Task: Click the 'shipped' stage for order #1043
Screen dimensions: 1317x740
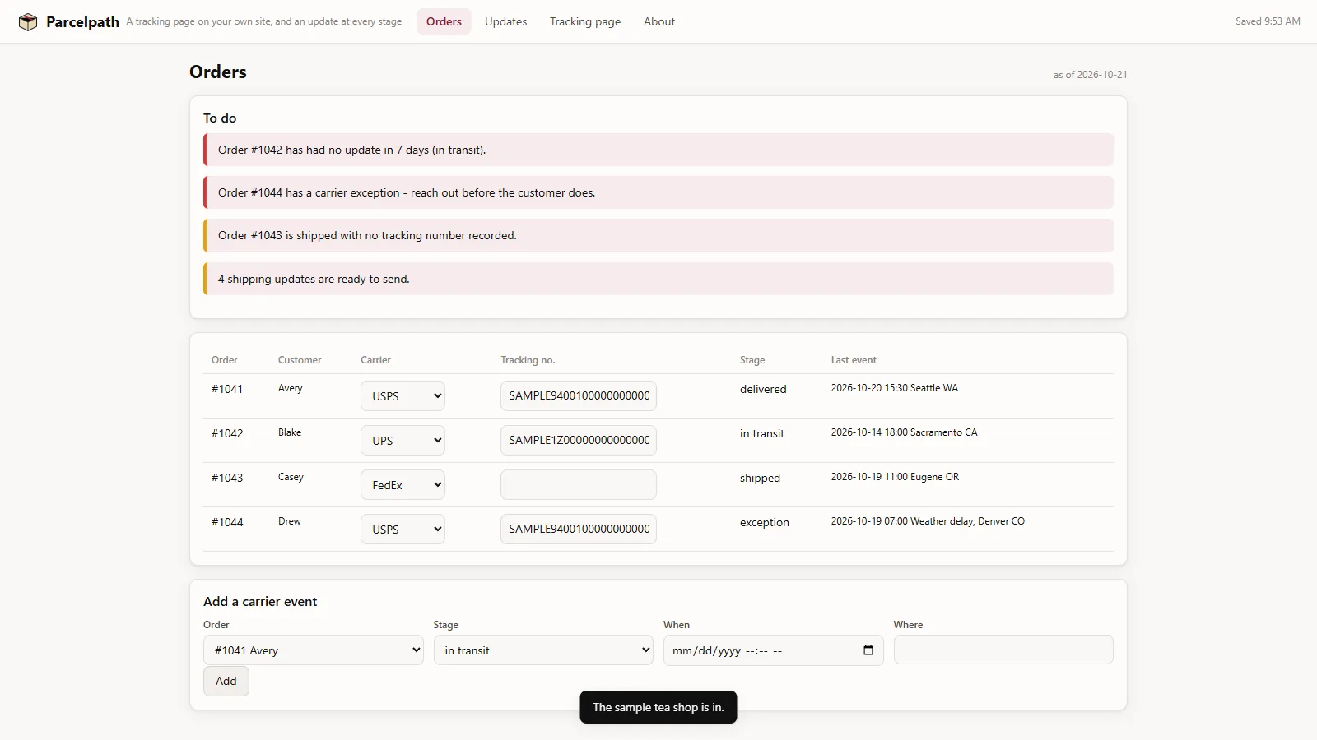Action: (760, 478)
